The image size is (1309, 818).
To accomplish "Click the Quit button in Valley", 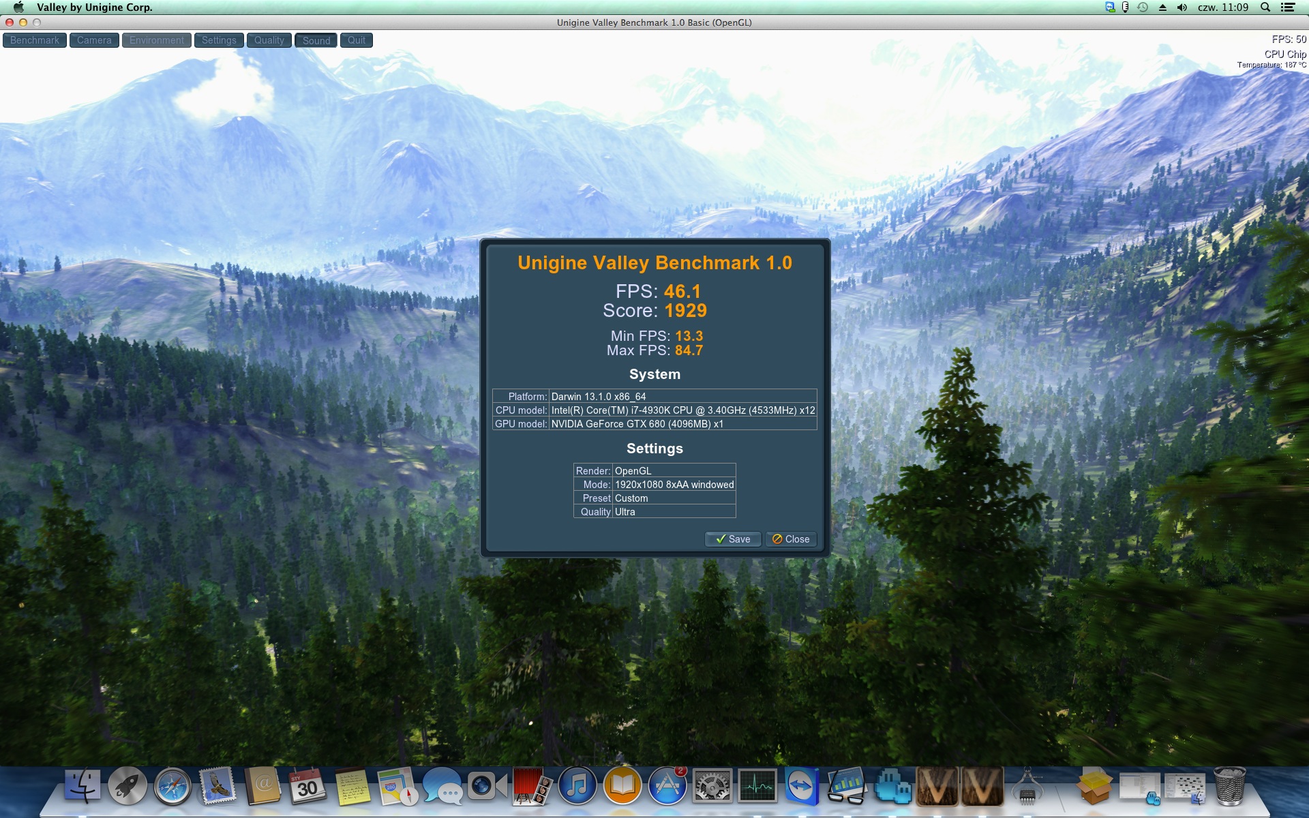I will [357, 40].
